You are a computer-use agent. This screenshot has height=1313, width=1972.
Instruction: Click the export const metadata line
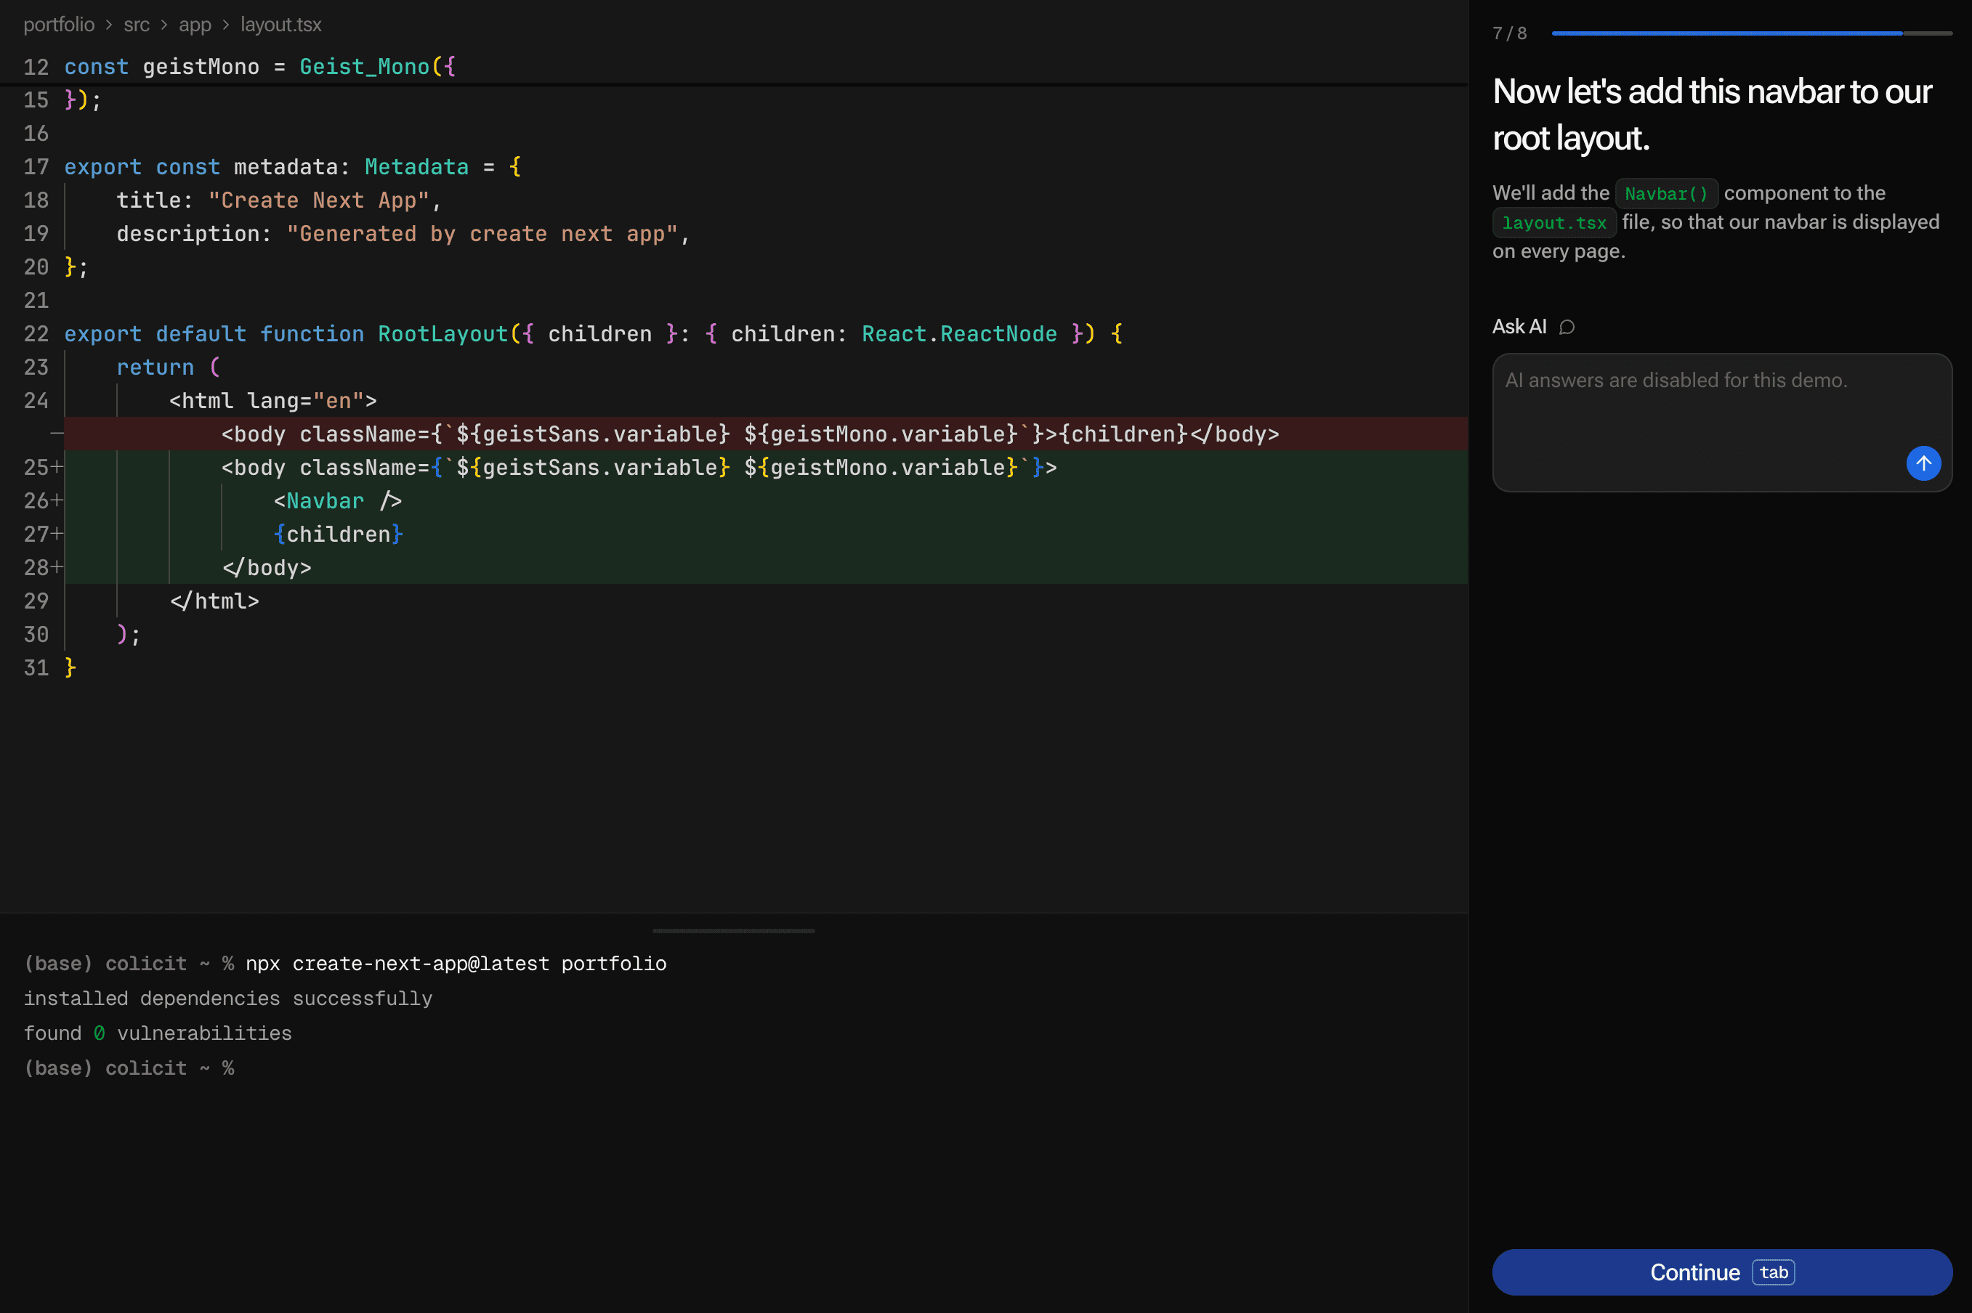[292, 166]
